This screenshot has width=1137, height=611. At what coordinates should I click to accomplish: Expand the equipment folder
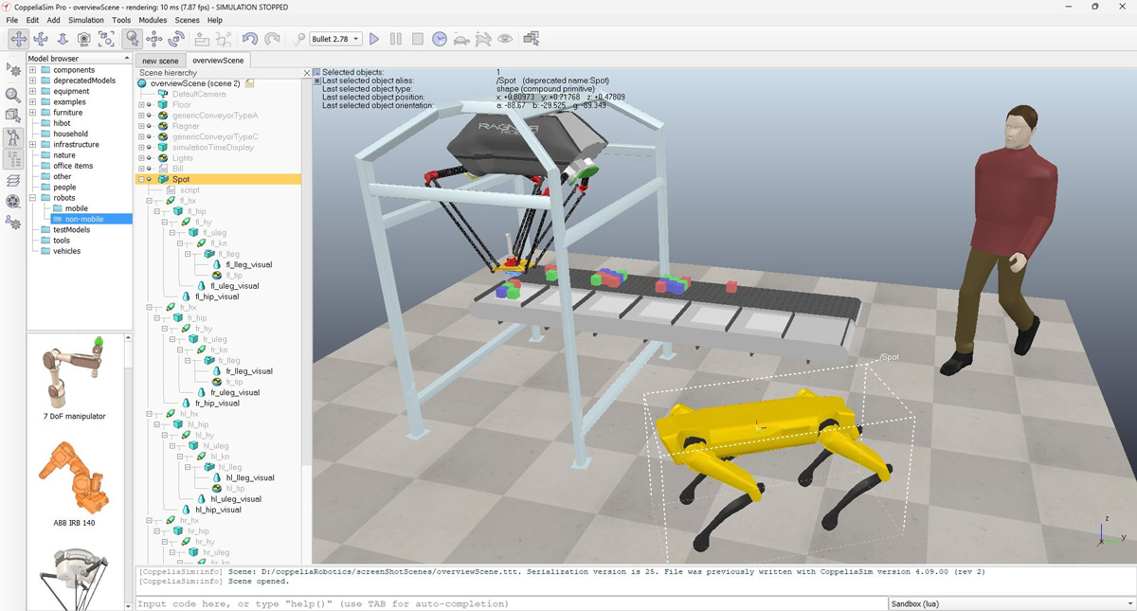click(x=33, y=92)
